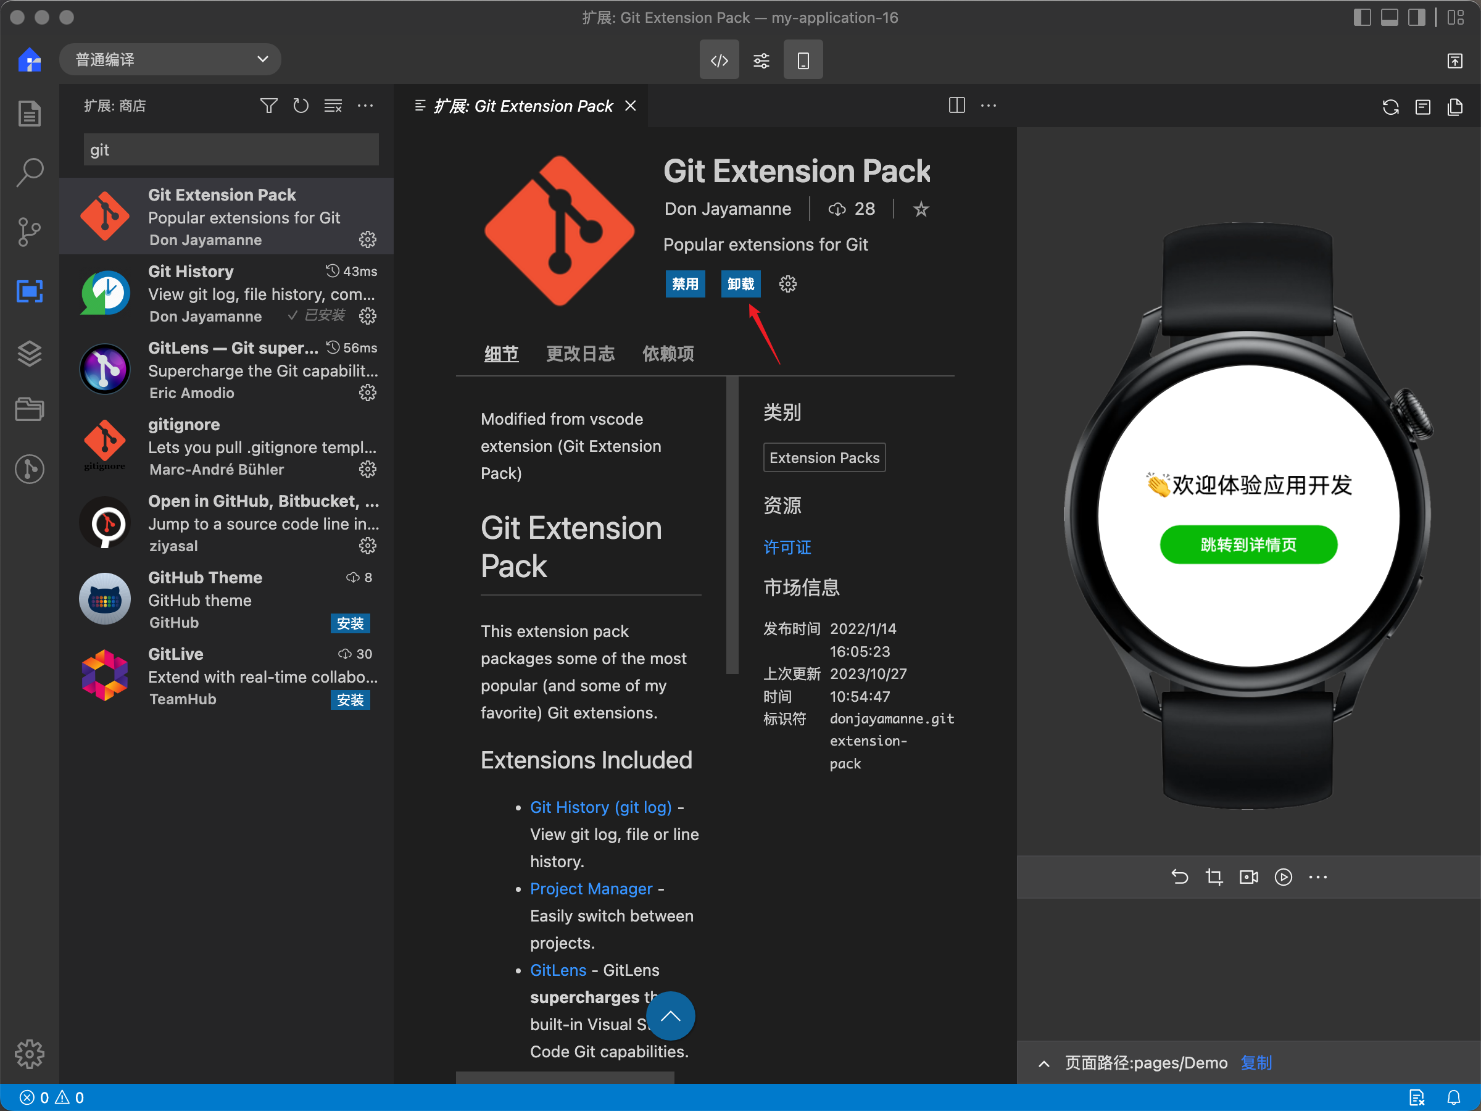Toggle the code editor view button

pyautogui.click(x=719, y=60)
